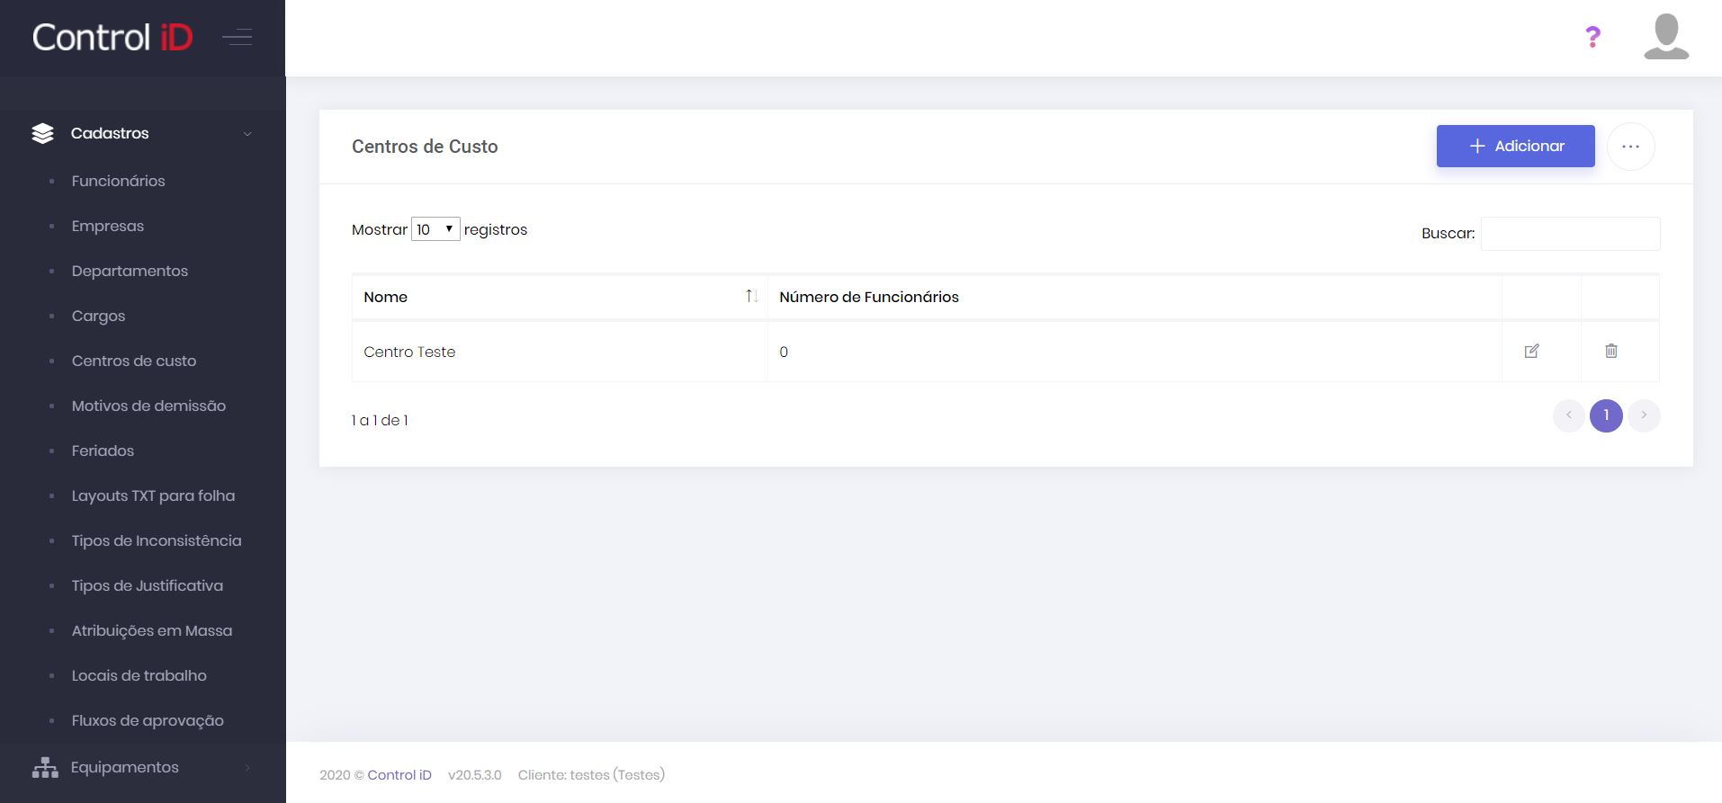The image size is (1722, 803).
Task: Select page 1 in pagination
Action: (x=1605, y=415)
